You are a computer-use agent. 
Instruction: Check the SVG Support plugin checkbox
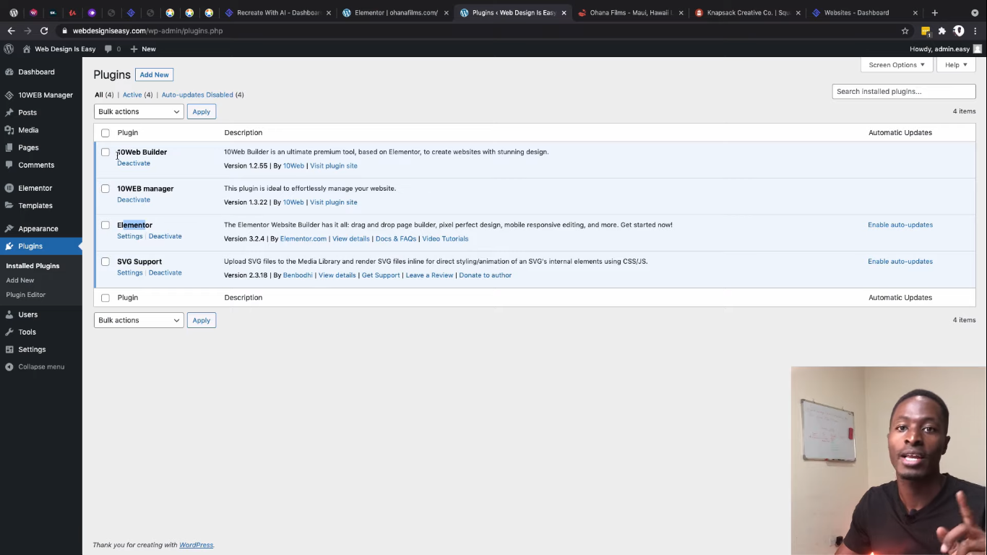(105, 262)
